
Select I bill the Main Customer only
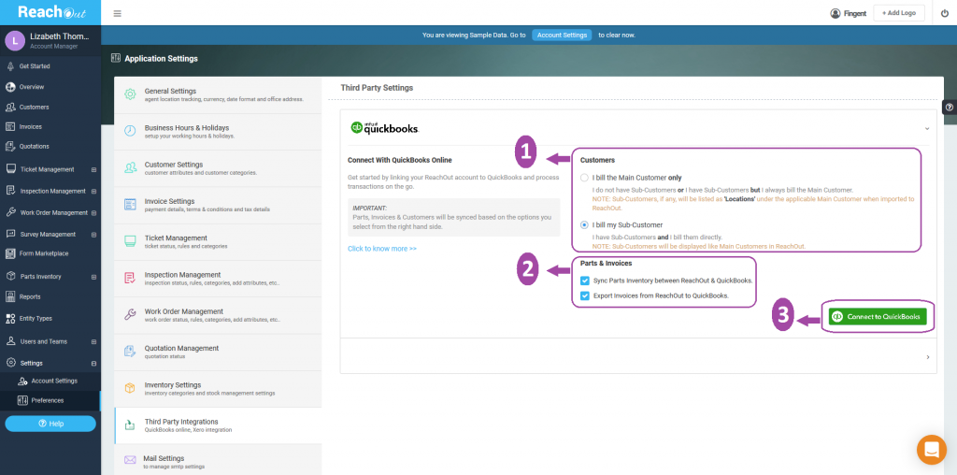tap(584, 178)
